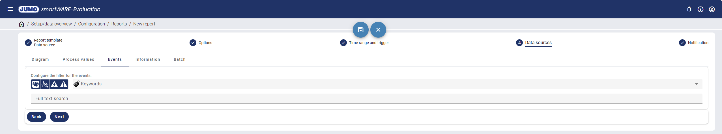The height and width of the screenshot is (134, 722).
Task: Switch to the Process values tab
Action: coord(78,59)
